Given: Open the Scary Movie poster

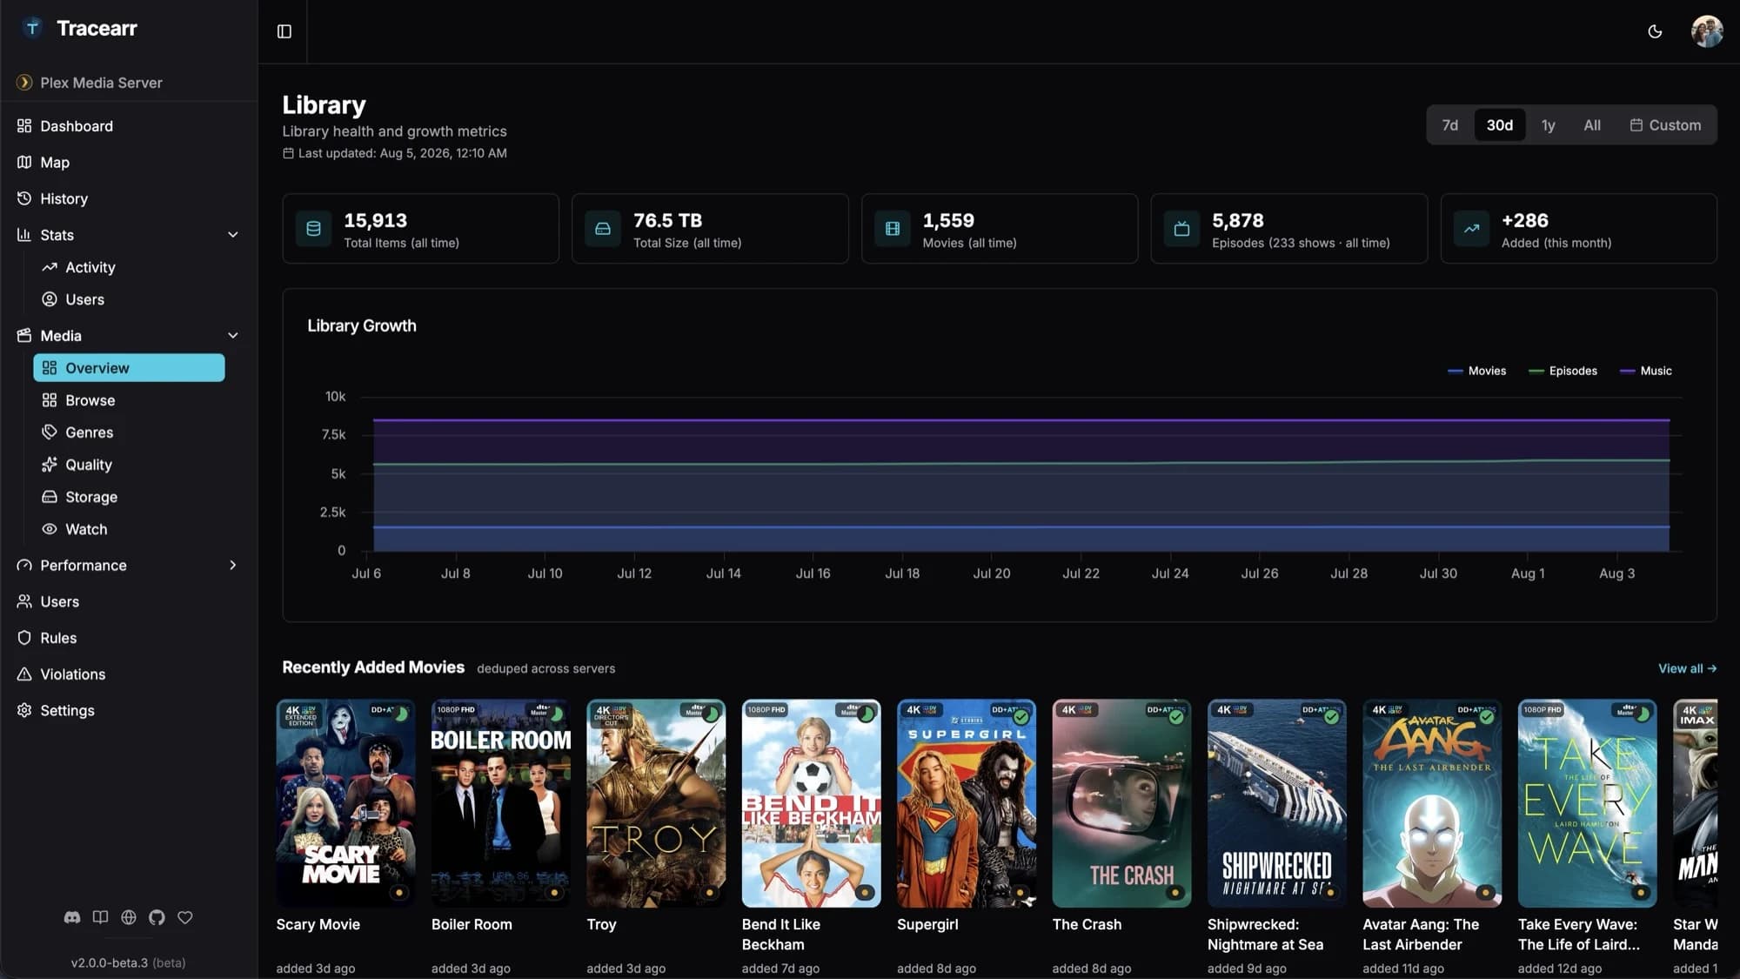Looking at the screenshot, I should (345, 803).
